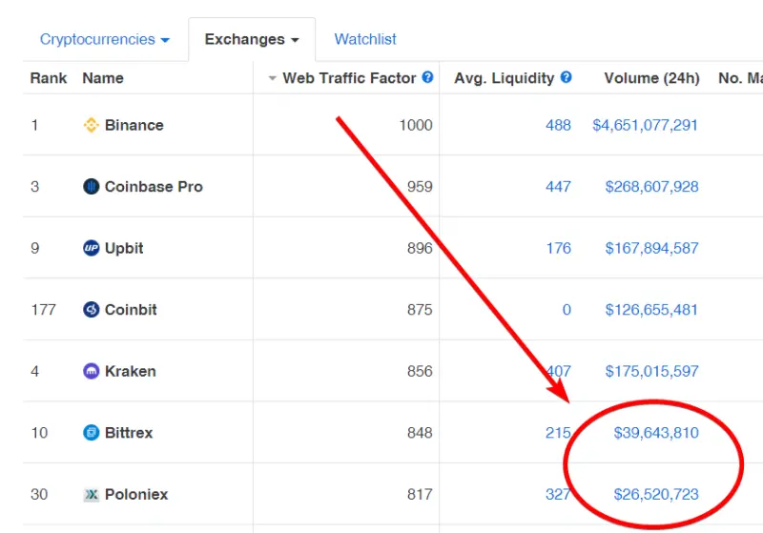
Task: Open Poloniex volume $26,520,723 link
Action: pos(656,495)
